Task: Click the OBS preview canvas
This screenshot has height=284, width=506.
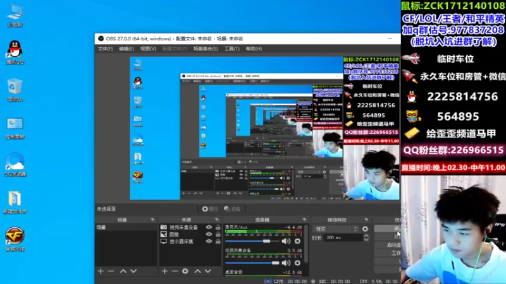Action: [264, 128]
